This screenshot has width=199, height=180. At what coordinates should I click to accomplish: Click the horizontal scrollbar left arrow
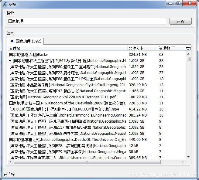click(11, 162)
